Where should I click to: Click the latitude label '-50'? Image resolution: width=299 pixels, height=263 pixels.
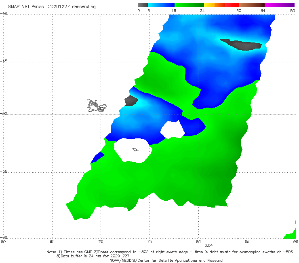(x=4, y=113)
